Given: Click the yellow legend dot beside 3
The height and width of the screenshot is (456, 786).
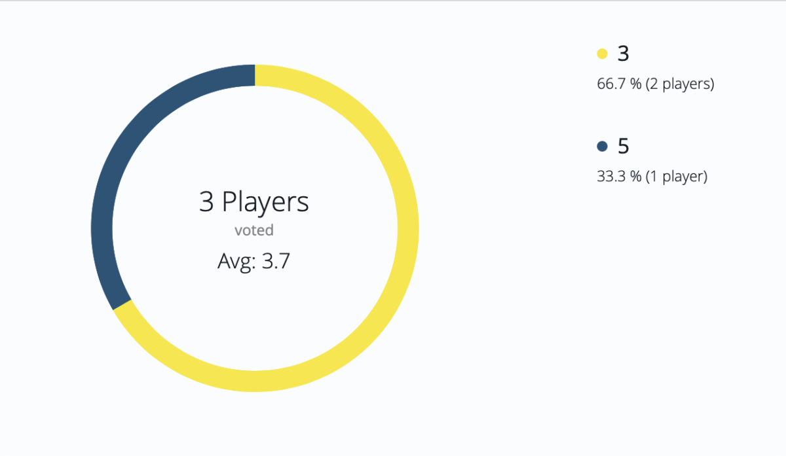Looking at the screenshot, I should click(603, 54).
